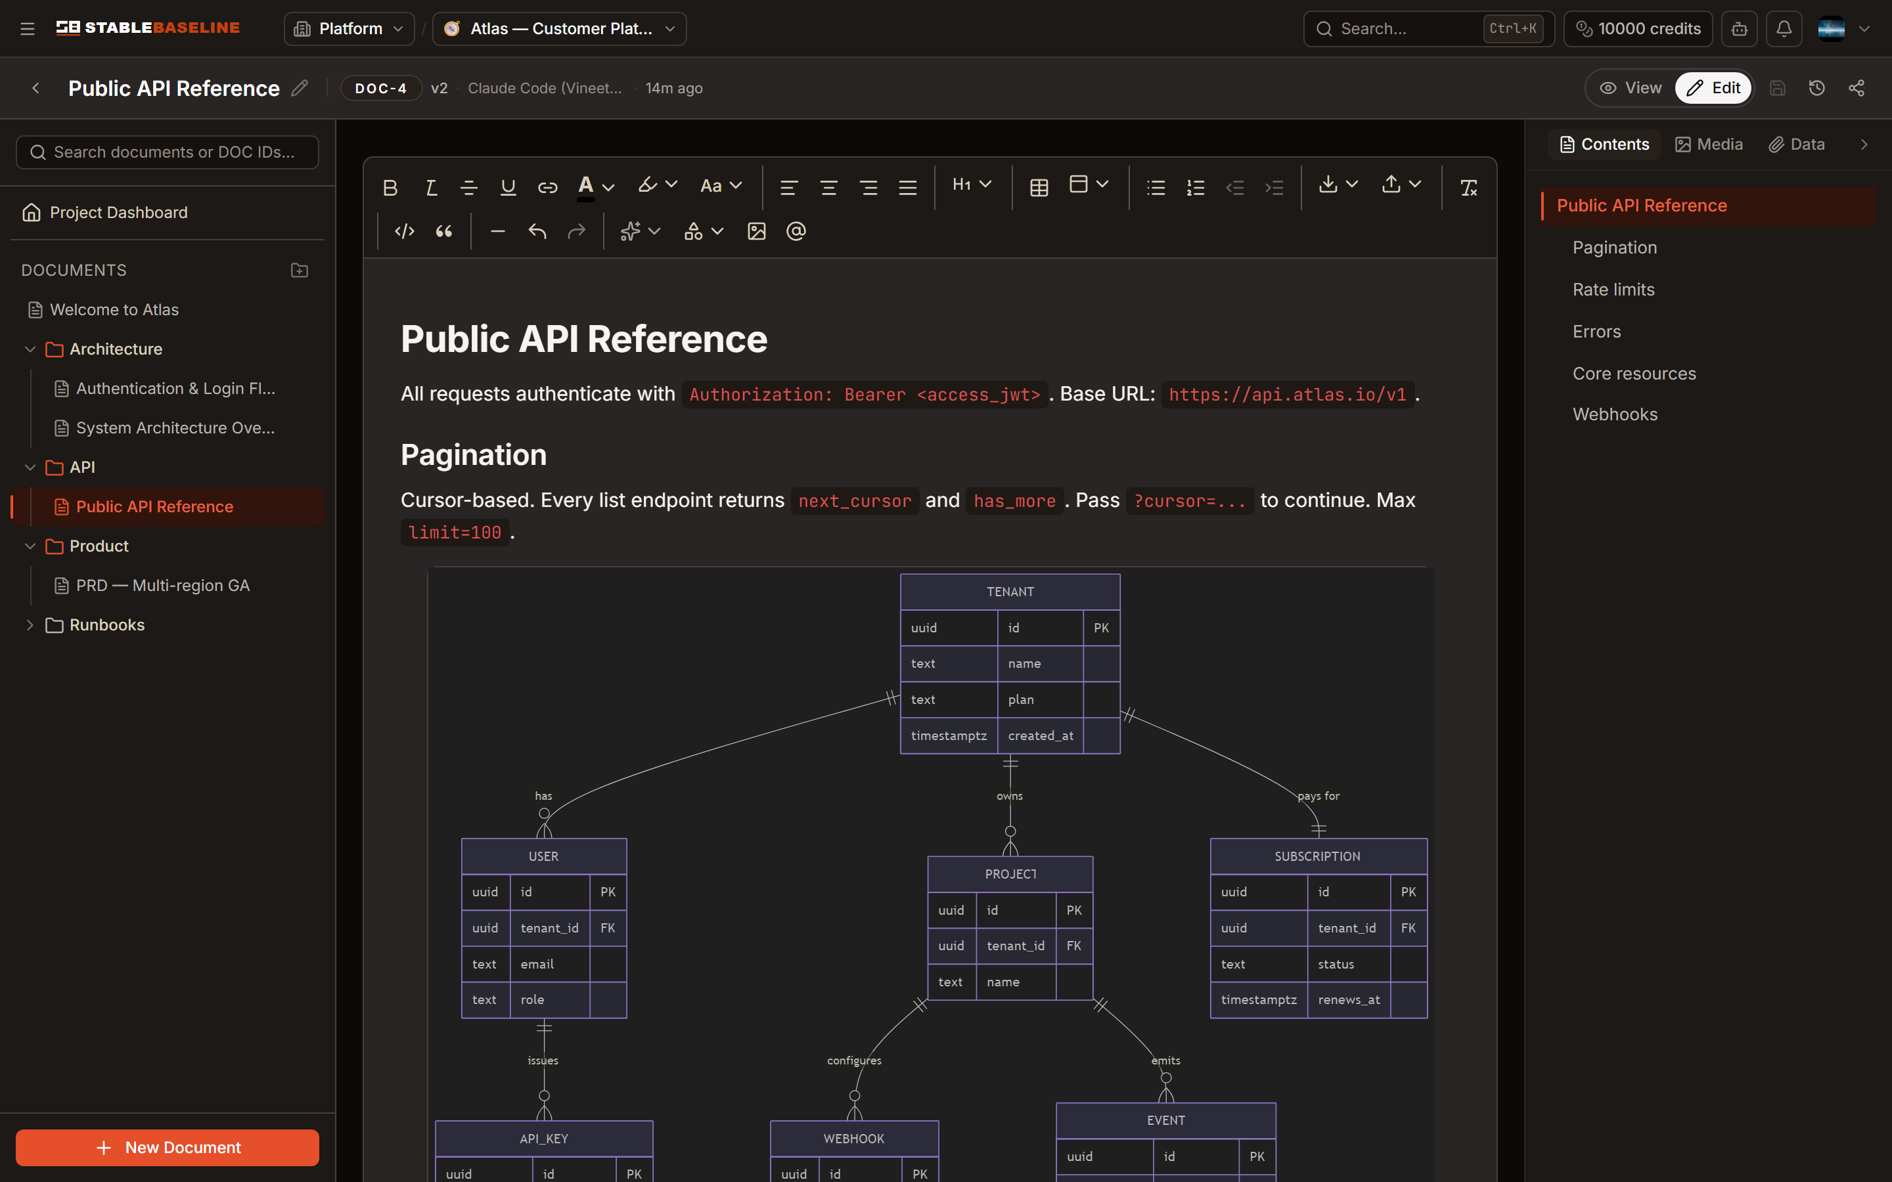This screenshot has width=1892, height=1182.
Task: Open the hamburger menu
Action: (x=28, y=29)
